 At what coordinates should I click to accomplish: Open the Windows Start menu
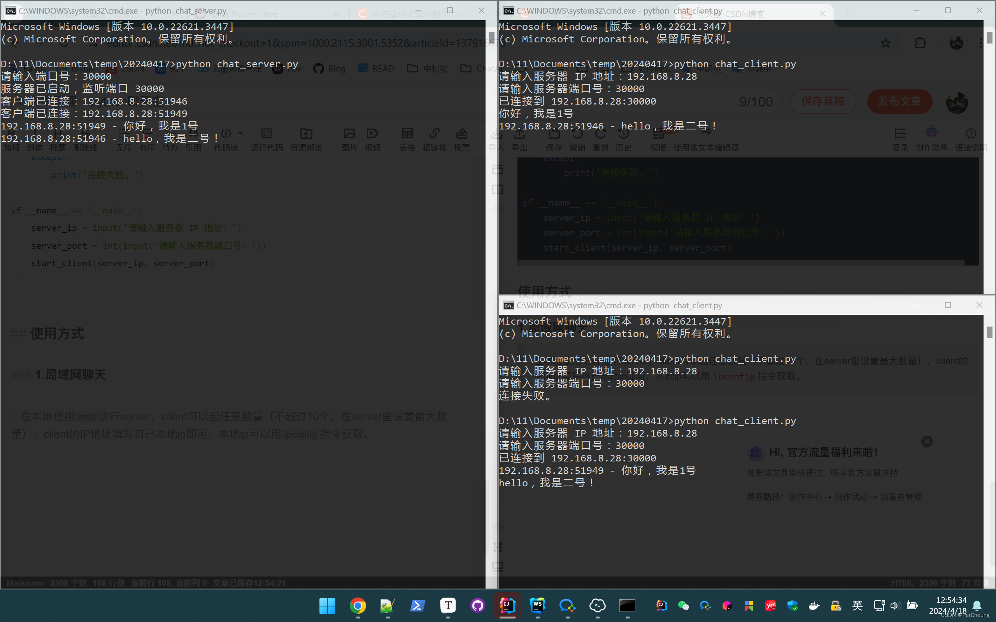click(x=327, y=606)
